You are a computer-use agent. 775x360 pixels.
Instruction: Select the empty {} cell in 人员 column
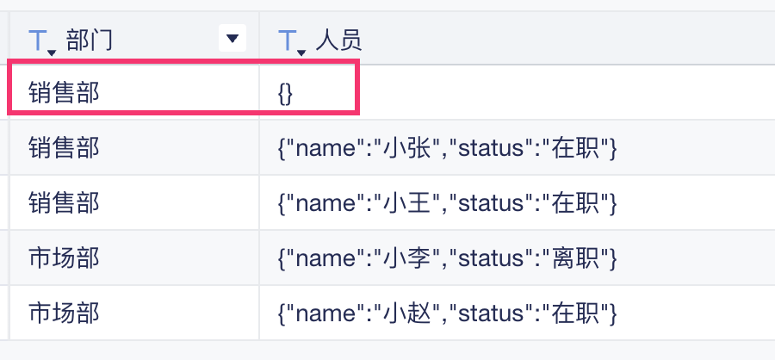286,93
